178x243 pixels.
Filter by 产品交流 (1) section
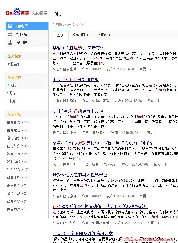[17, 209]
